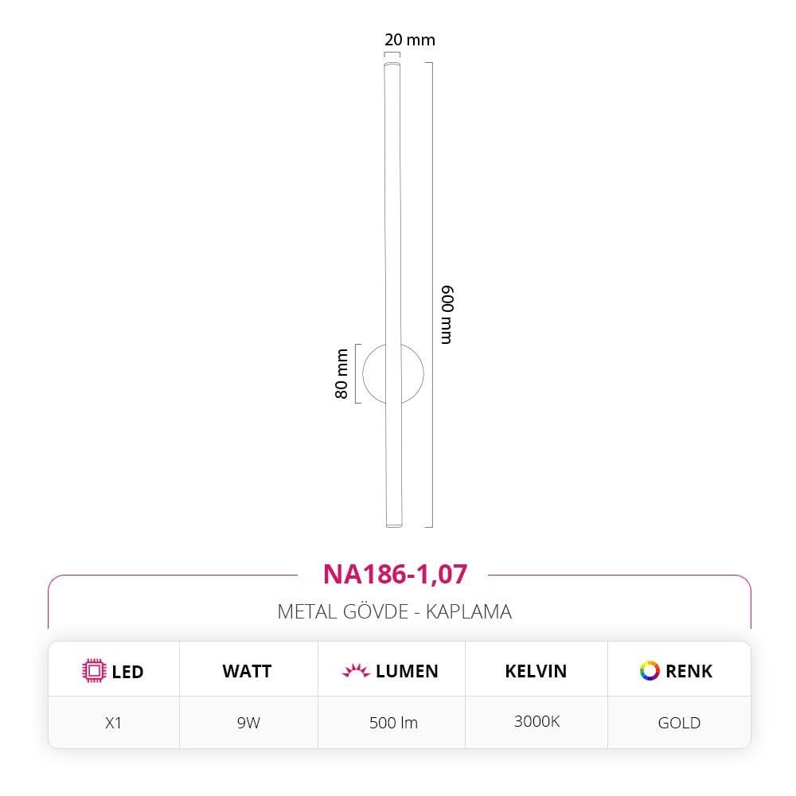Click the lumen sunburst icon
The image size is (796, 796).
click(x=356, y=671)
